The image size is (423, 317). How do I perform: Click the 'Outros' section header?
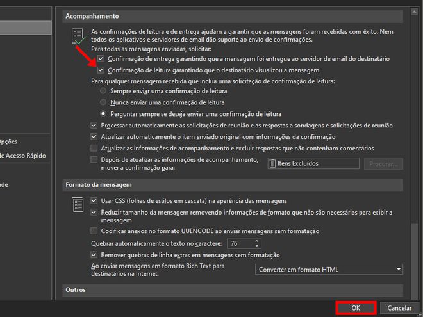tap(234, 290)
